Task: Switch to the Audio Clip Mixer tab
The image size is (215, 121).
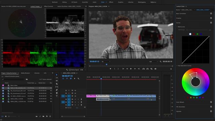Action: [x=69, y=6]
